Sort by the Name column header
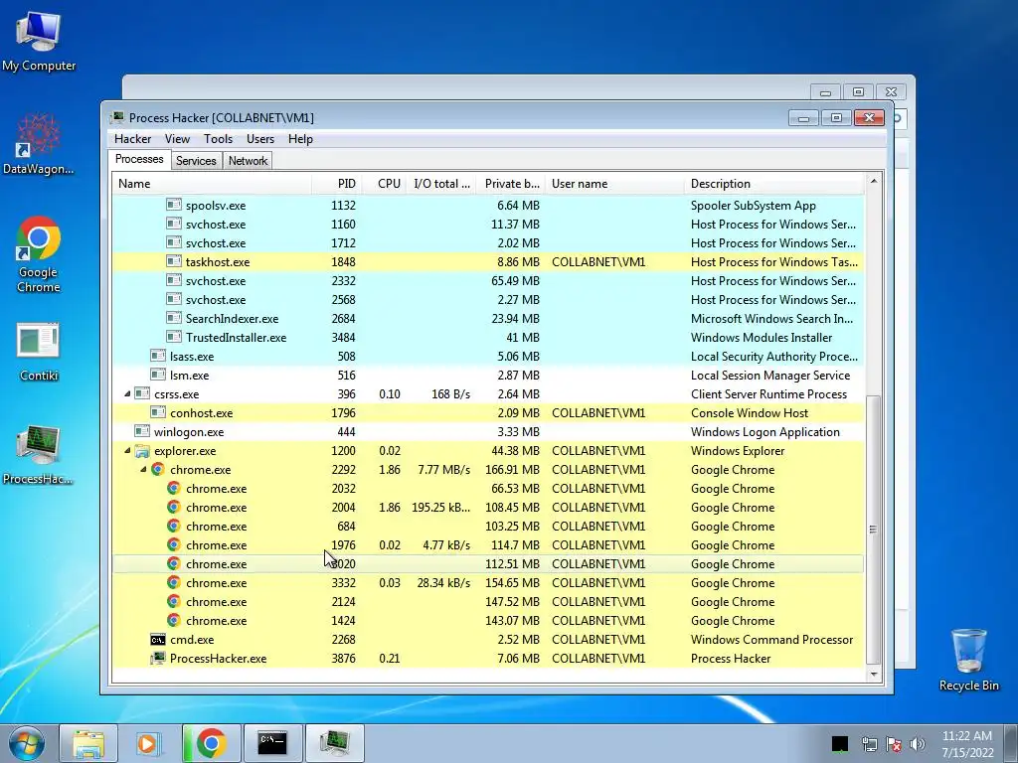Image resolution: width=1018 pixels, height=763 pixels. (x=212, y=184)
